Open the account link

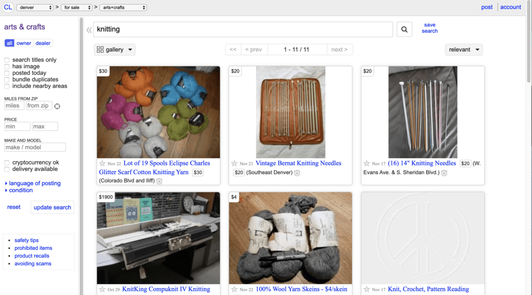click(x=510, y=7)
